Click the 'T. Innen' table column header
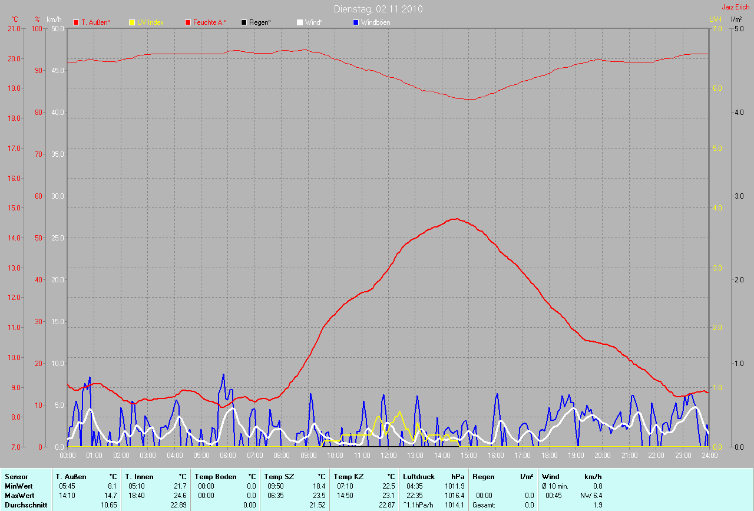The height and width of the screenshot is (511, 754). [140, 477]
